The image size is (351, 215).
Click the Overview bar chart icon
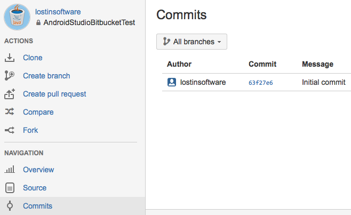(x=10, y=170)
